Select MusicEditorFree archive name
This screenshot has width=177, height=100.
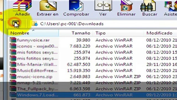[x=37, y=71]
